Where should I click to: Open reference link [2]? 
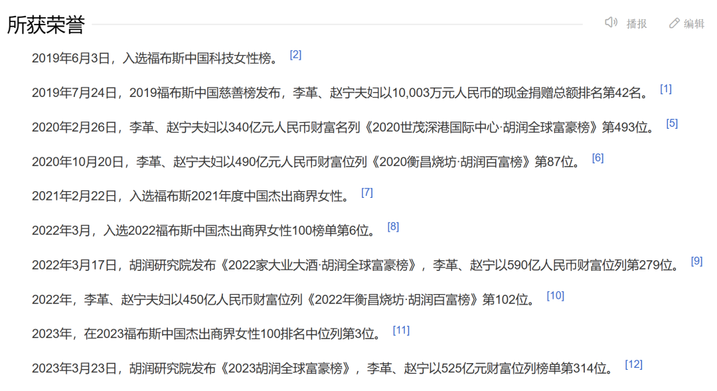pos(295,55)
